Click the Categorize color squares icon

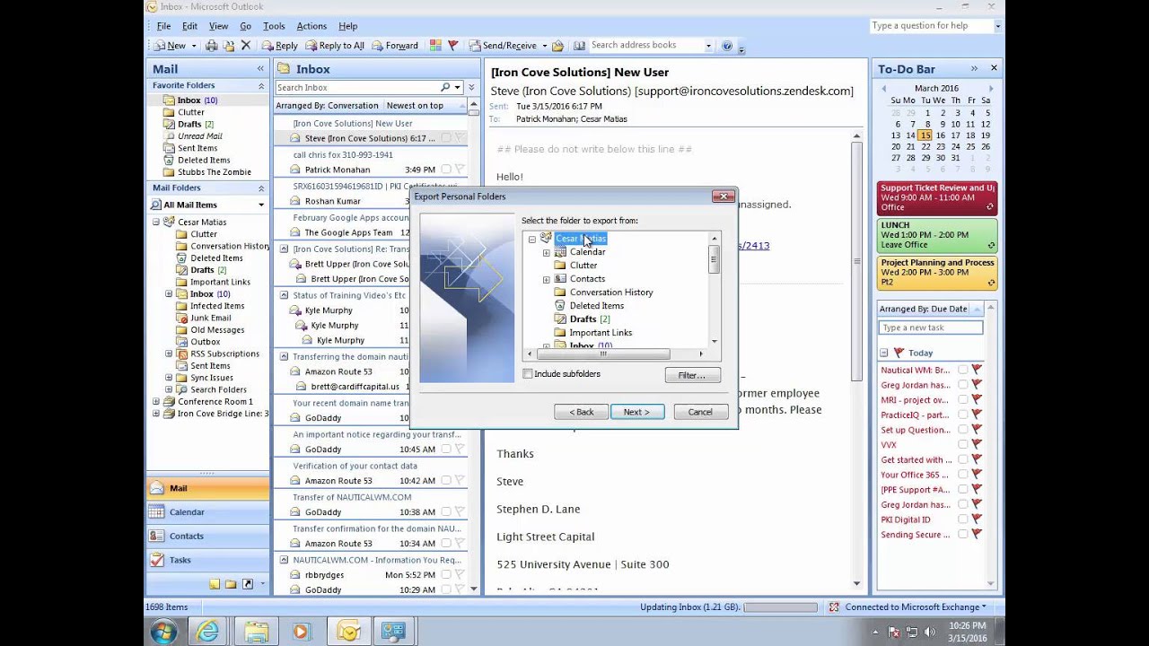click(435, 46)
